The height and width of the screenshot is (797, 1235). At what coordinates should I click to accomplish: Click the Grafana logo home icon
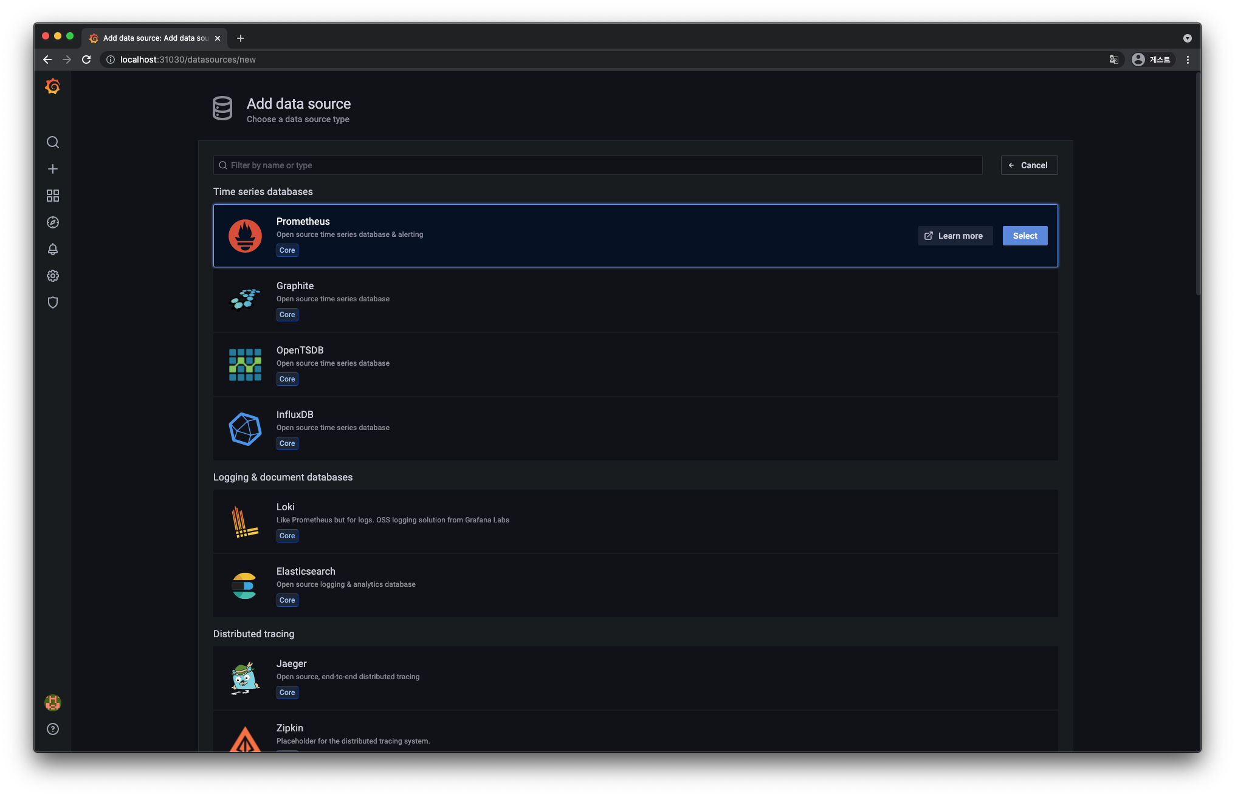pos(52,86)
